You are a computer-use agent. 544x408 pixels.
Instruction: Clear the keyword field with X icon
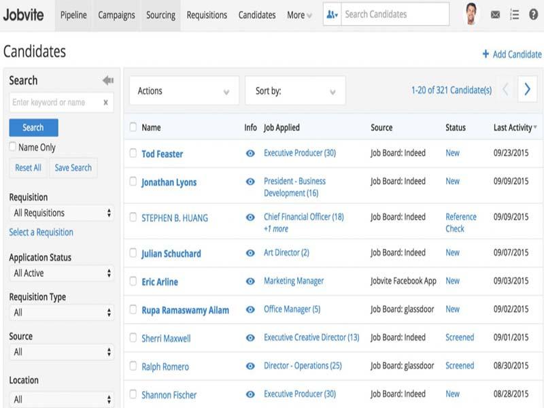click(105, 103)
